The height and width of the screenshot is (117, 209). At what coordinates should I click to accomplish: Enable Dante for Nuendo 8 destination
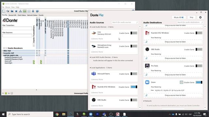pos(199,33)
